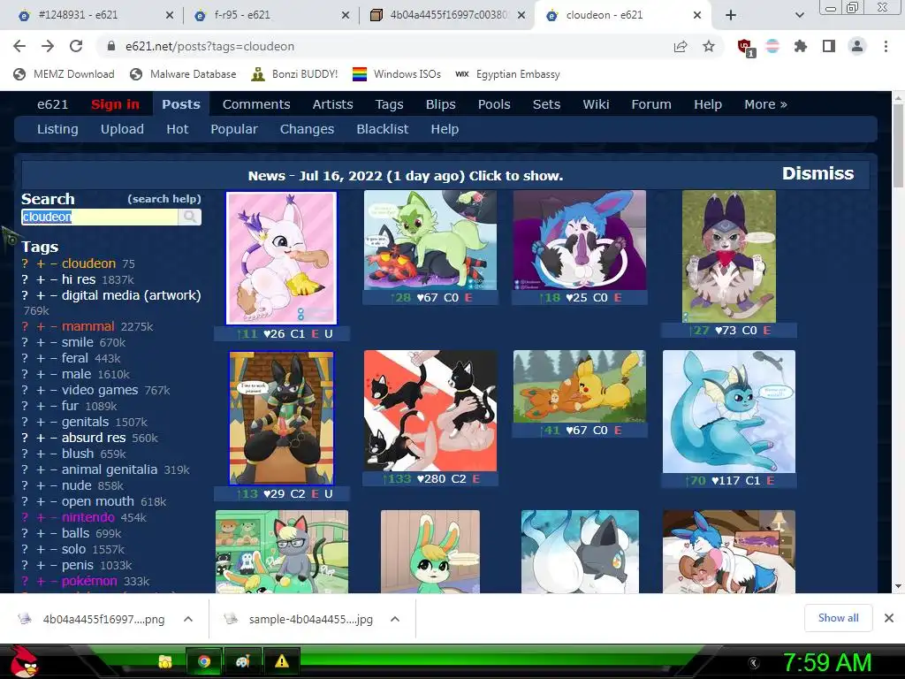Open the Popular submenu link

pos(233,129)
